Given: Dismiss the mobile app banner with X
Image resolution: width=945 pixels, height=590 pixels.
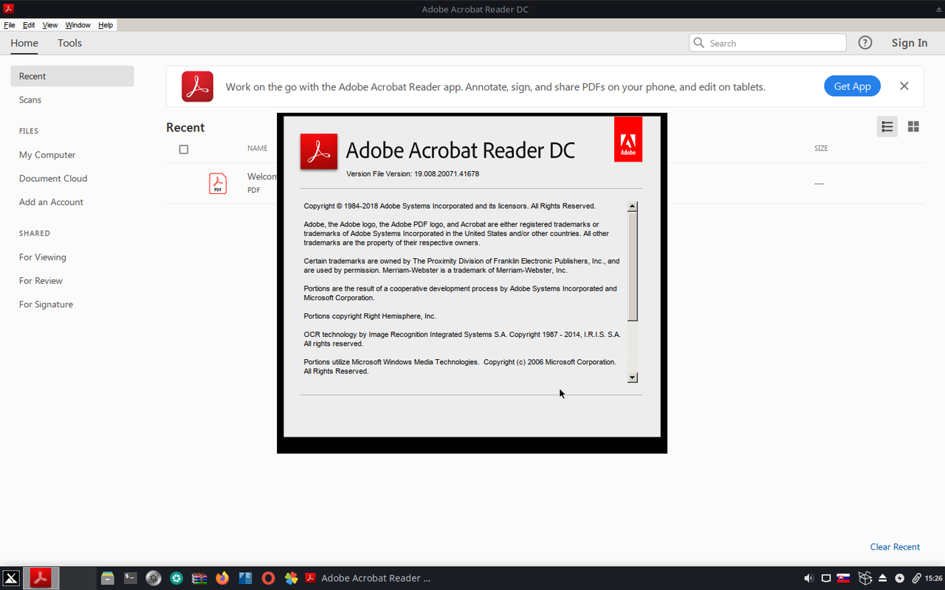Looking at the screenshot, I should 904,86.
